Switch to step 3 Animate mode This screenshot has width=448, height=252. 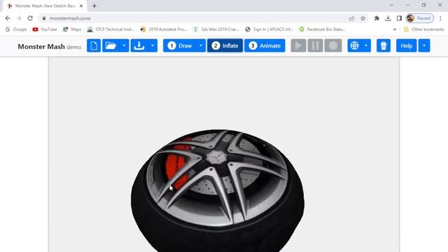pyautogui.click(x=265, y=45)
